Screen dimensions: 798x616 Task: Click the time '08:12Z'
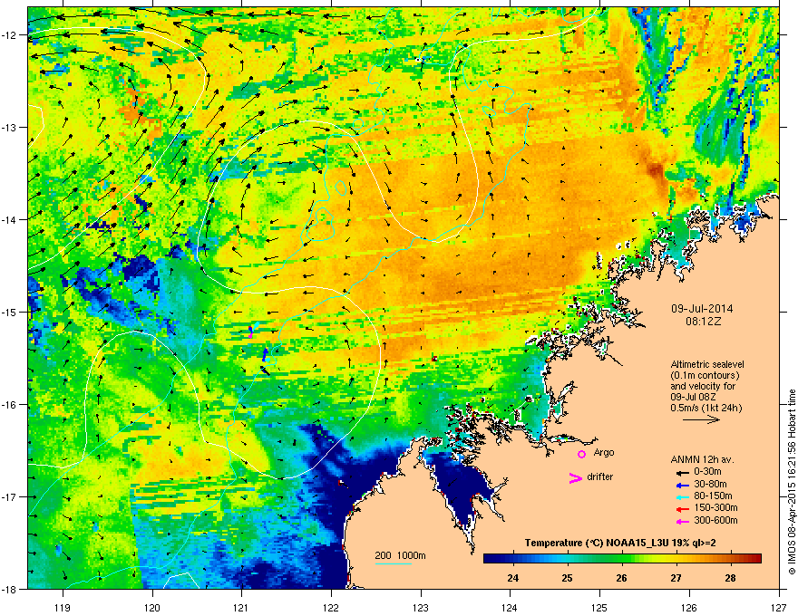point(703,322)
